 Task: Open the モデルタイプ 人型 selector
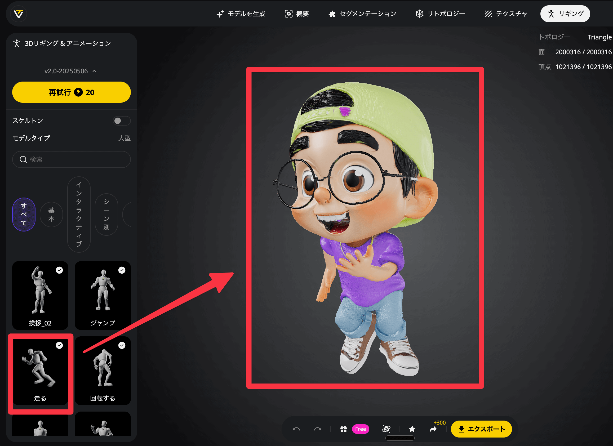coord(124,138)
